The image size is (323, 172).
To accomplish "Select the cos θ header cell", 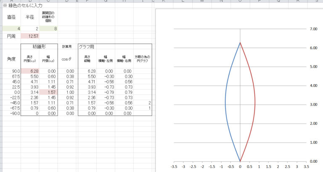I will 67,59.
